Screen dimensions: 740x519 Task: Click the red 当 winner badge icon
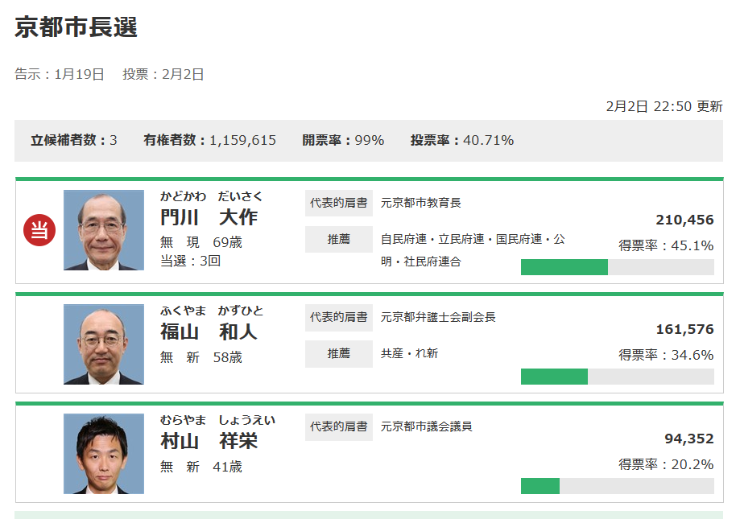click(39, 230)
